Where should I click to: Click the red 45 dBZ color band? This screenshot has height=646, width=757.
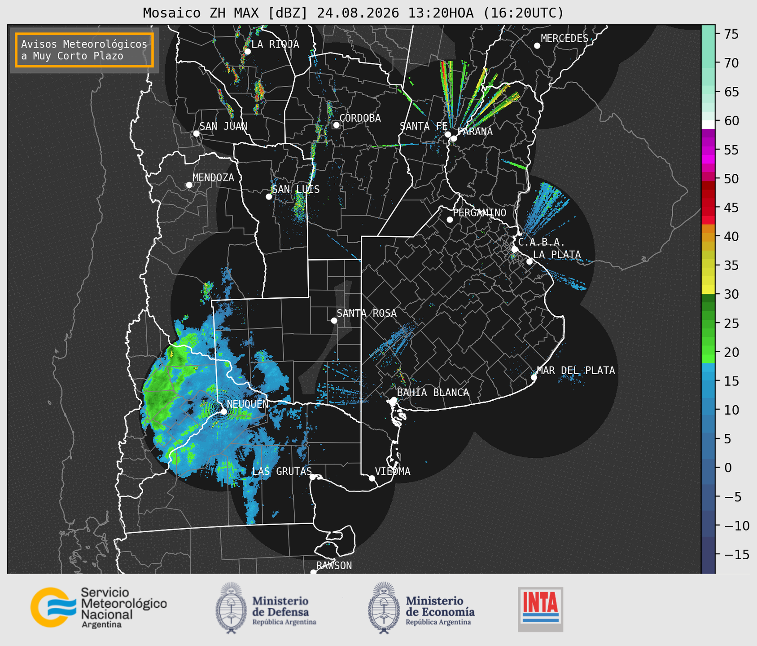(x=708, y=208)
